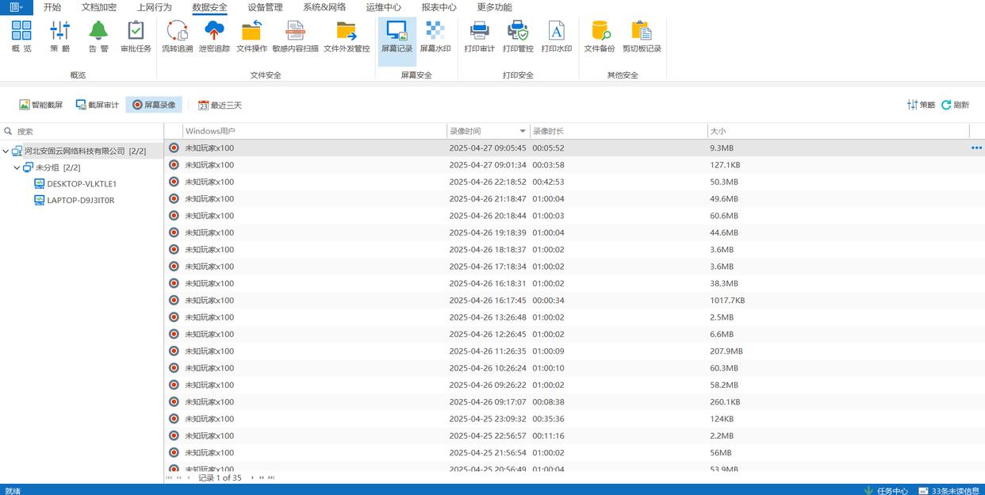Collapse the 河北安固云网络科技有限公司 tree node
The image size is (985, 495).
[x=6, y=151]
